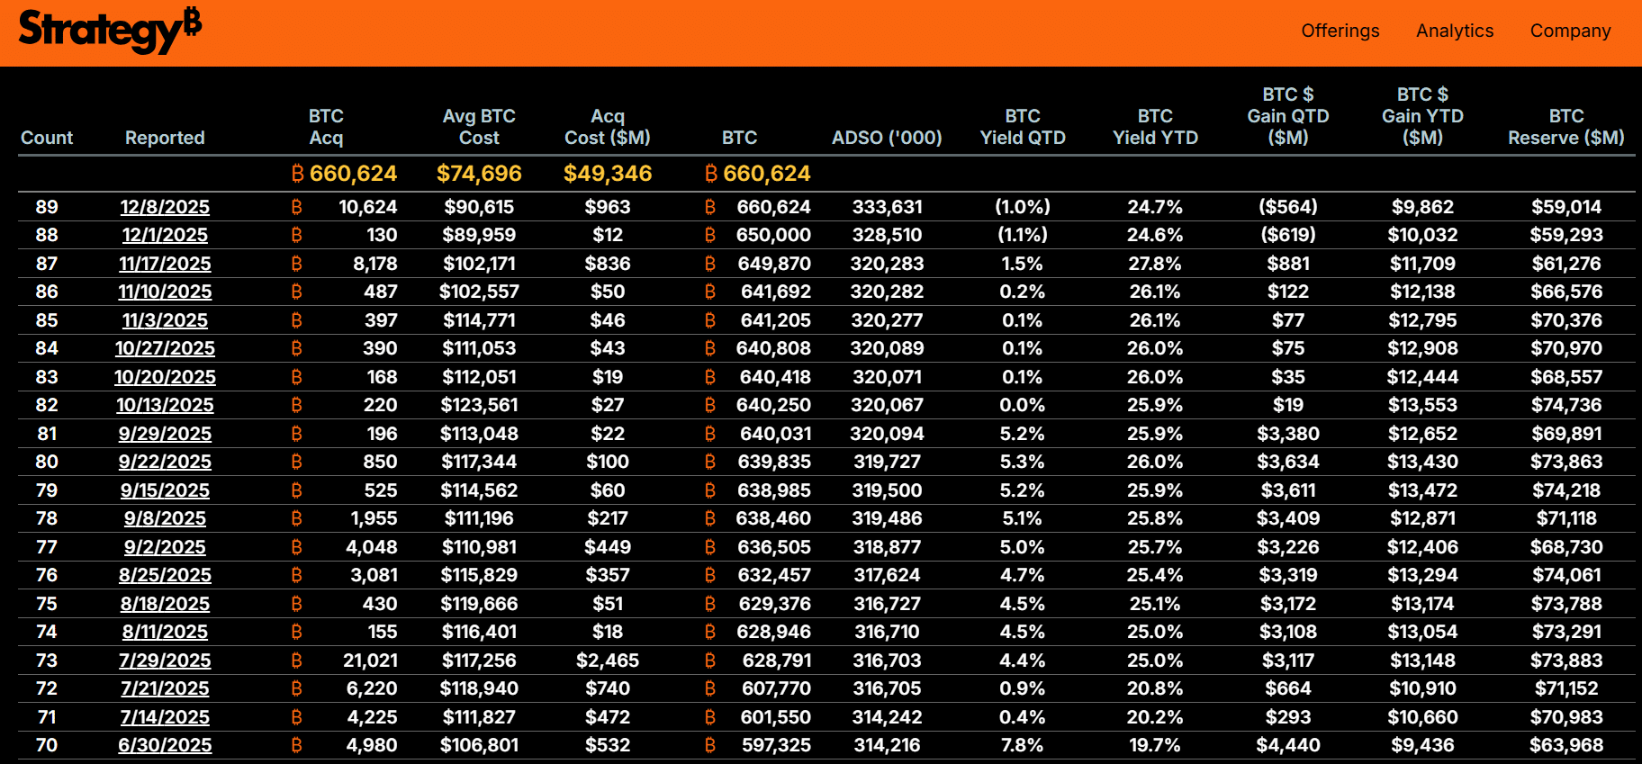This screenshot has width=1642, height=764.
Task: Click the Strategy logo
Action: coord(110,31)
